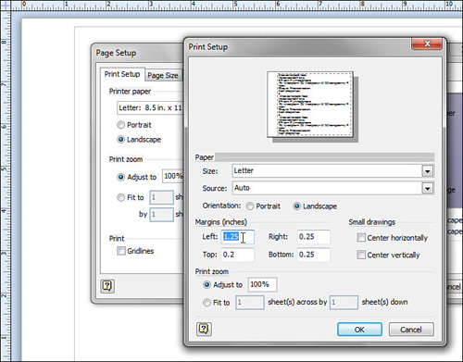Enable Center vertically checkbox
Image resolution: width=463 pixels, height=362 pixels.
click(x=361, y=255)
